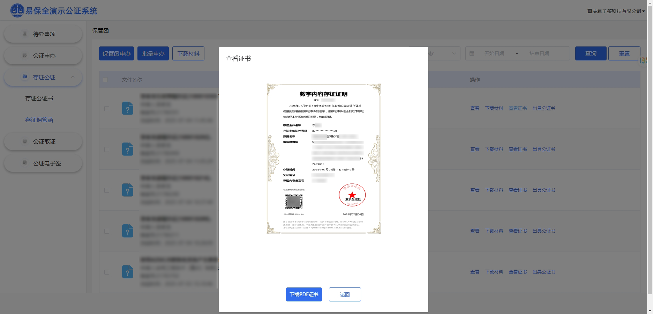Click the first row's file icon

click(x=128, y=108)
